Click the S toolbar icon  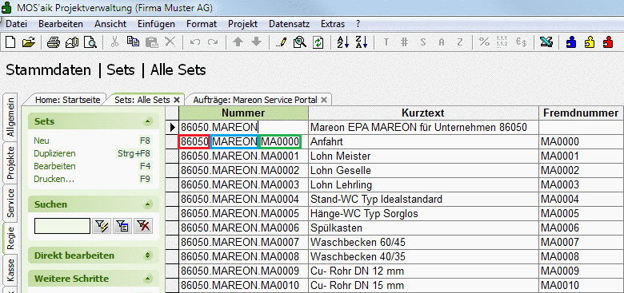[423, 42]
